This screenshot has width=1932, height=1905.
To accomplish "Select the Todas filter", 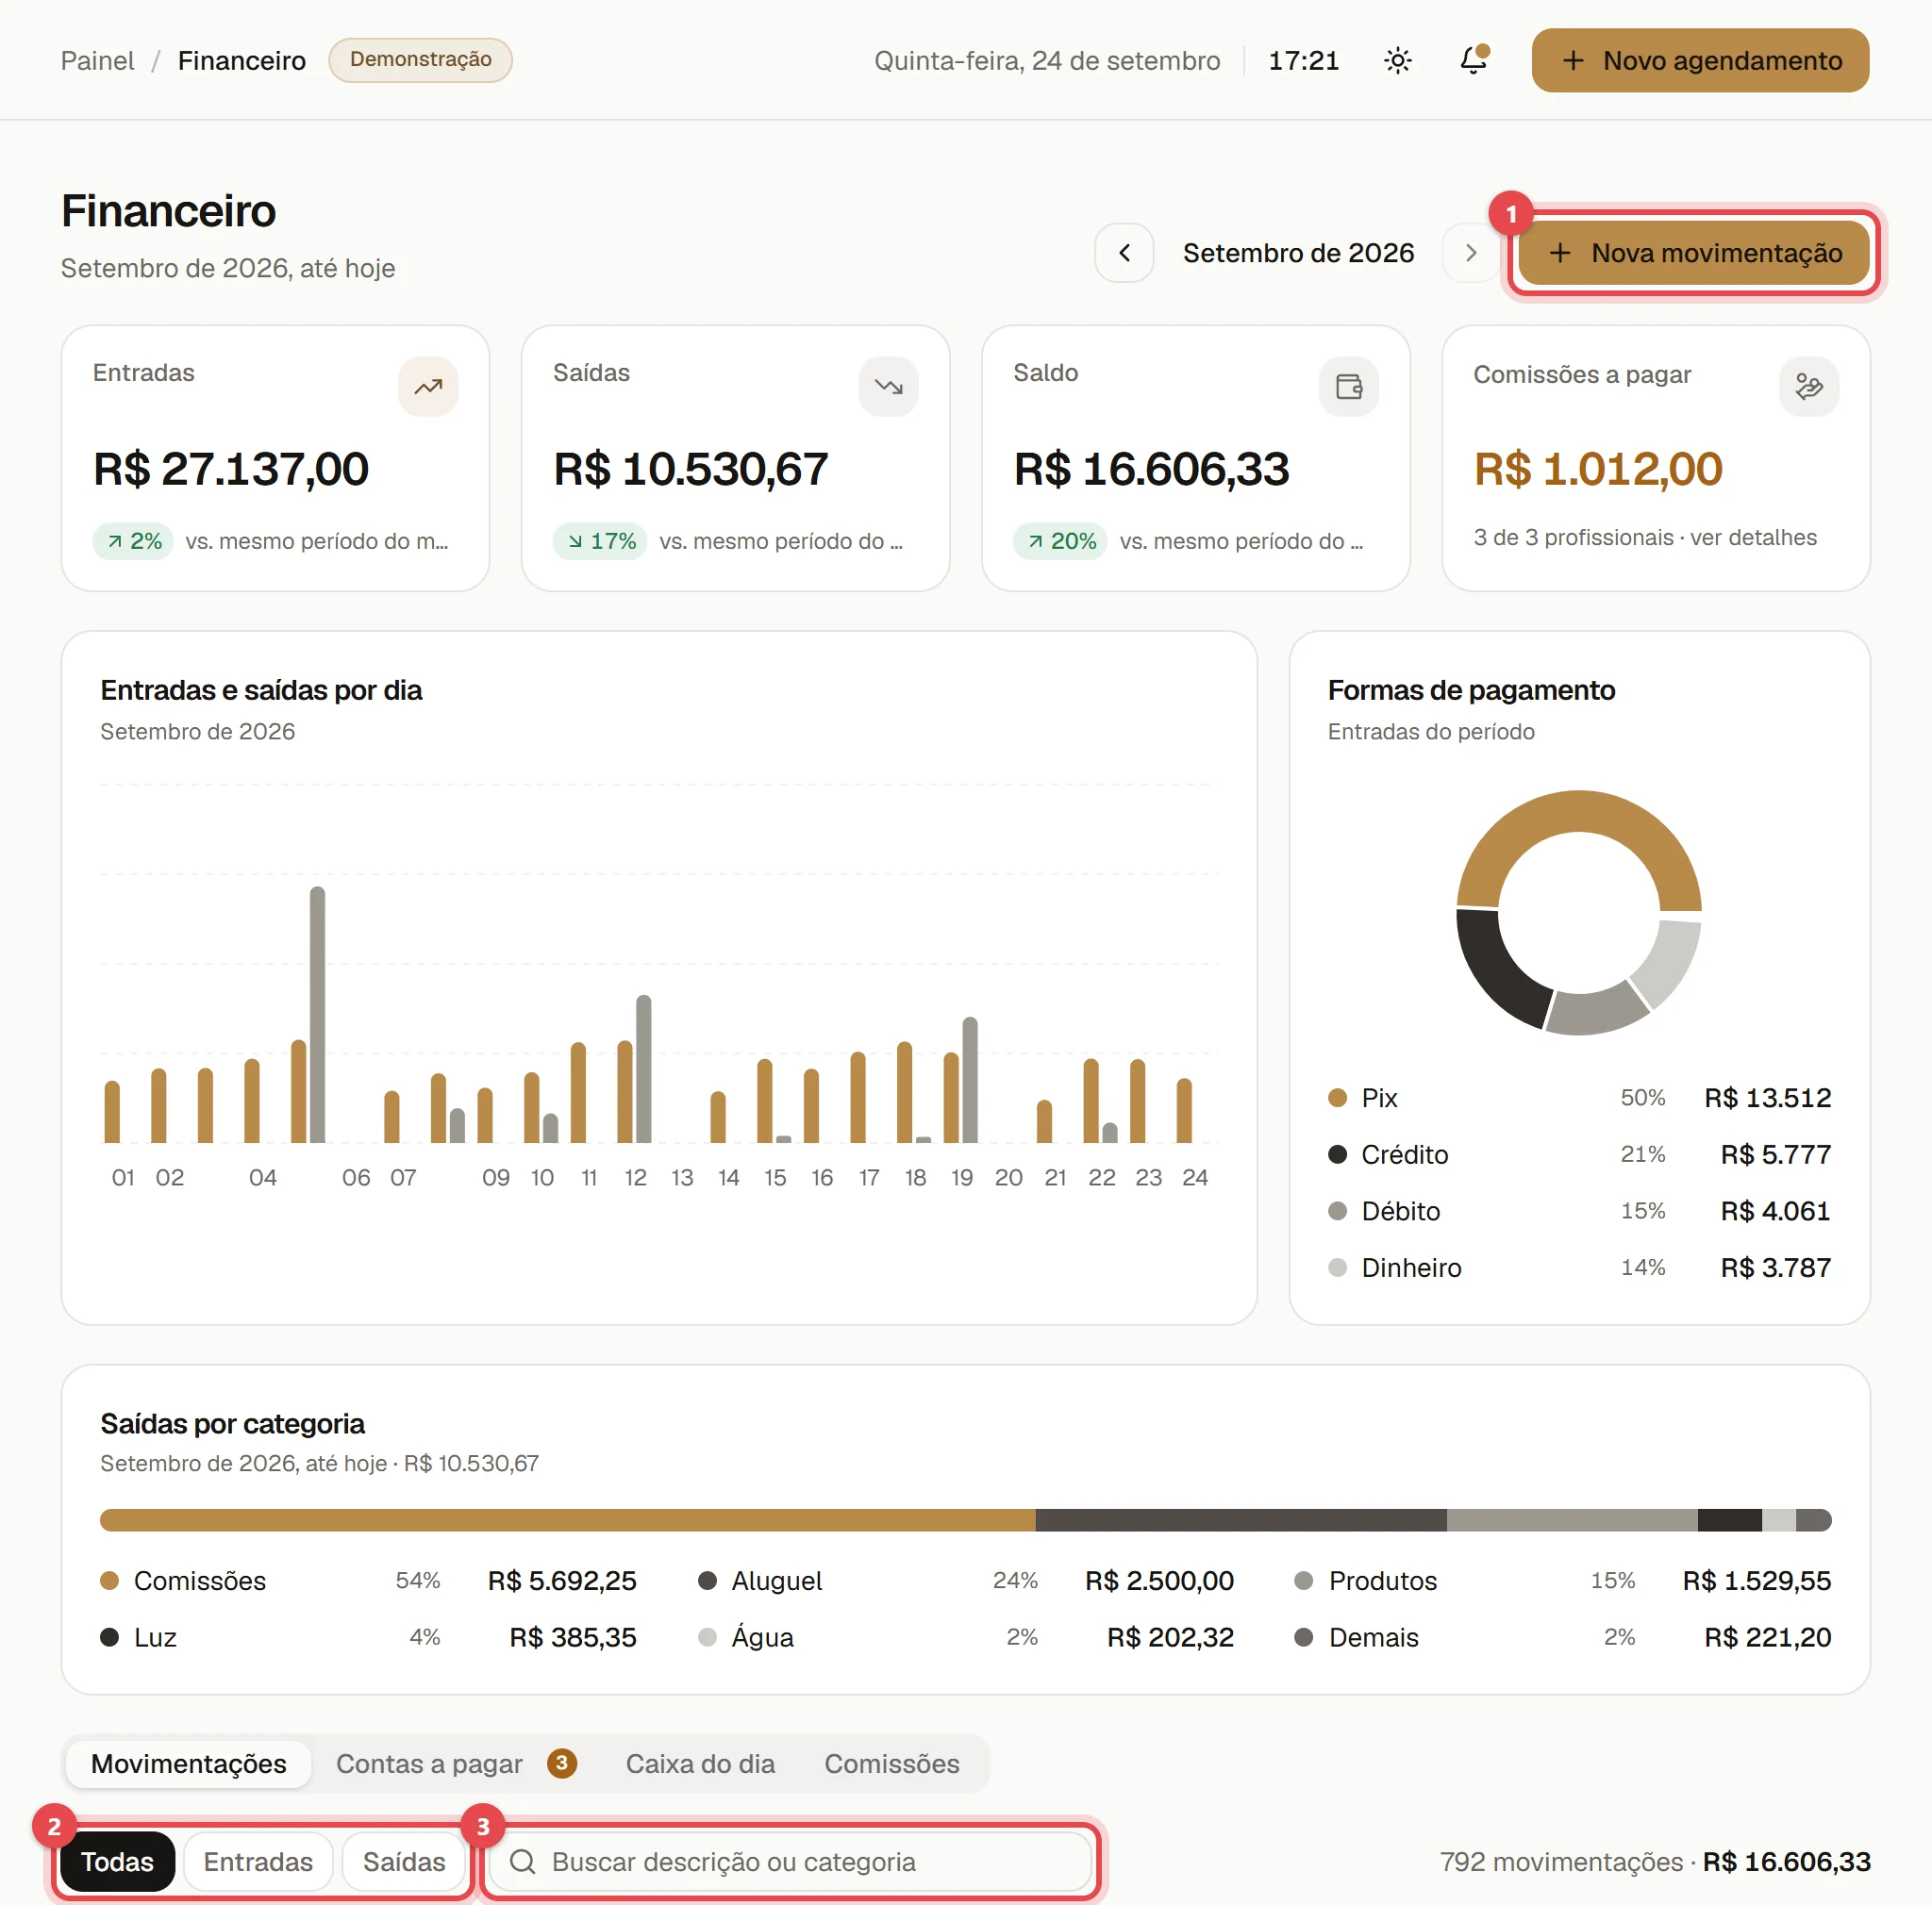I will click(117, 1861).
